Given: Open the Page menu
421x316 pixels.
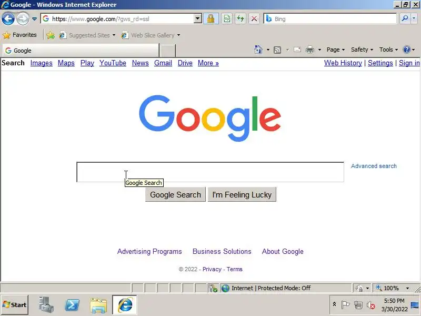Looking at the screenshot, I should click(x=336, y=50).
